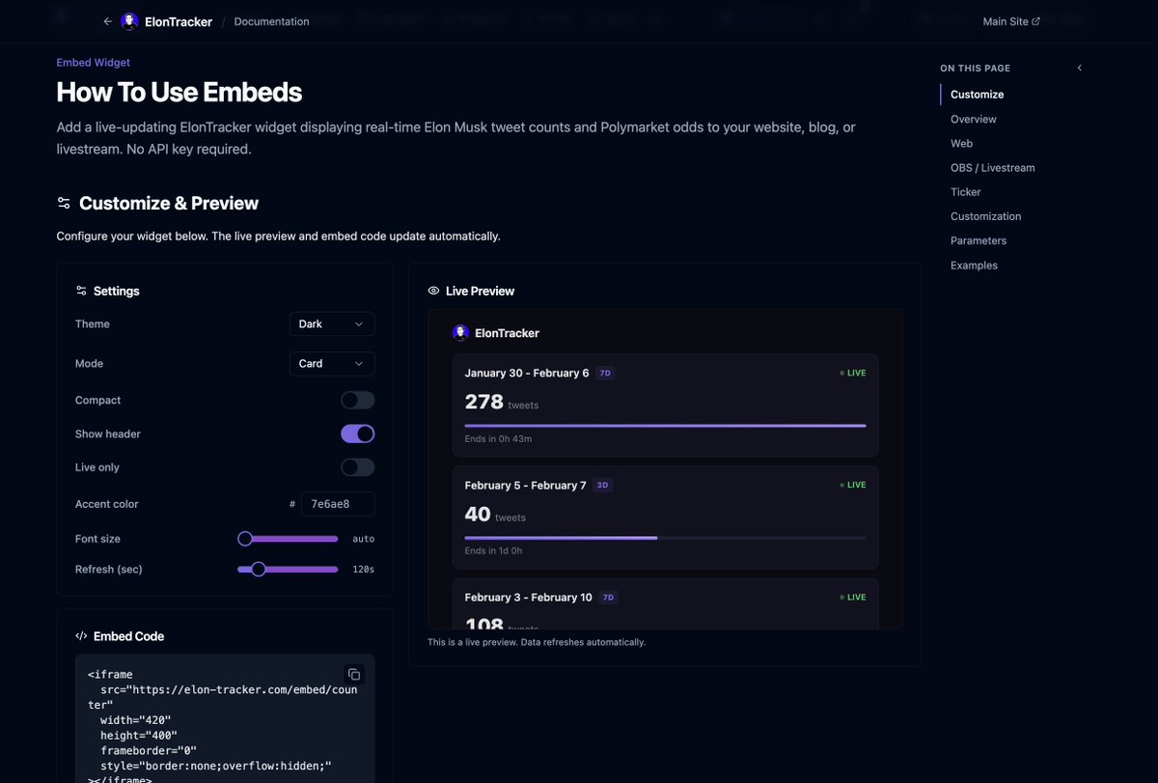Click the "40" tweets count

click(478, 515)
